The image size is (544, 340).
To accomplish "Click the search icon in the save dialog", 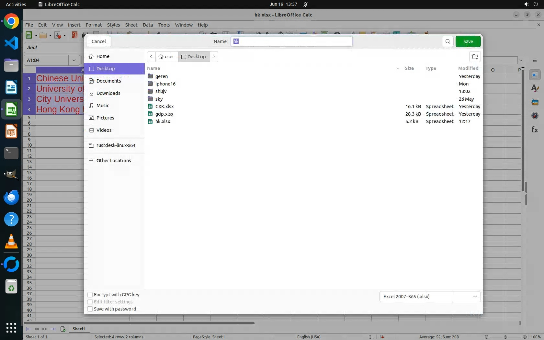I will (448, 41).
